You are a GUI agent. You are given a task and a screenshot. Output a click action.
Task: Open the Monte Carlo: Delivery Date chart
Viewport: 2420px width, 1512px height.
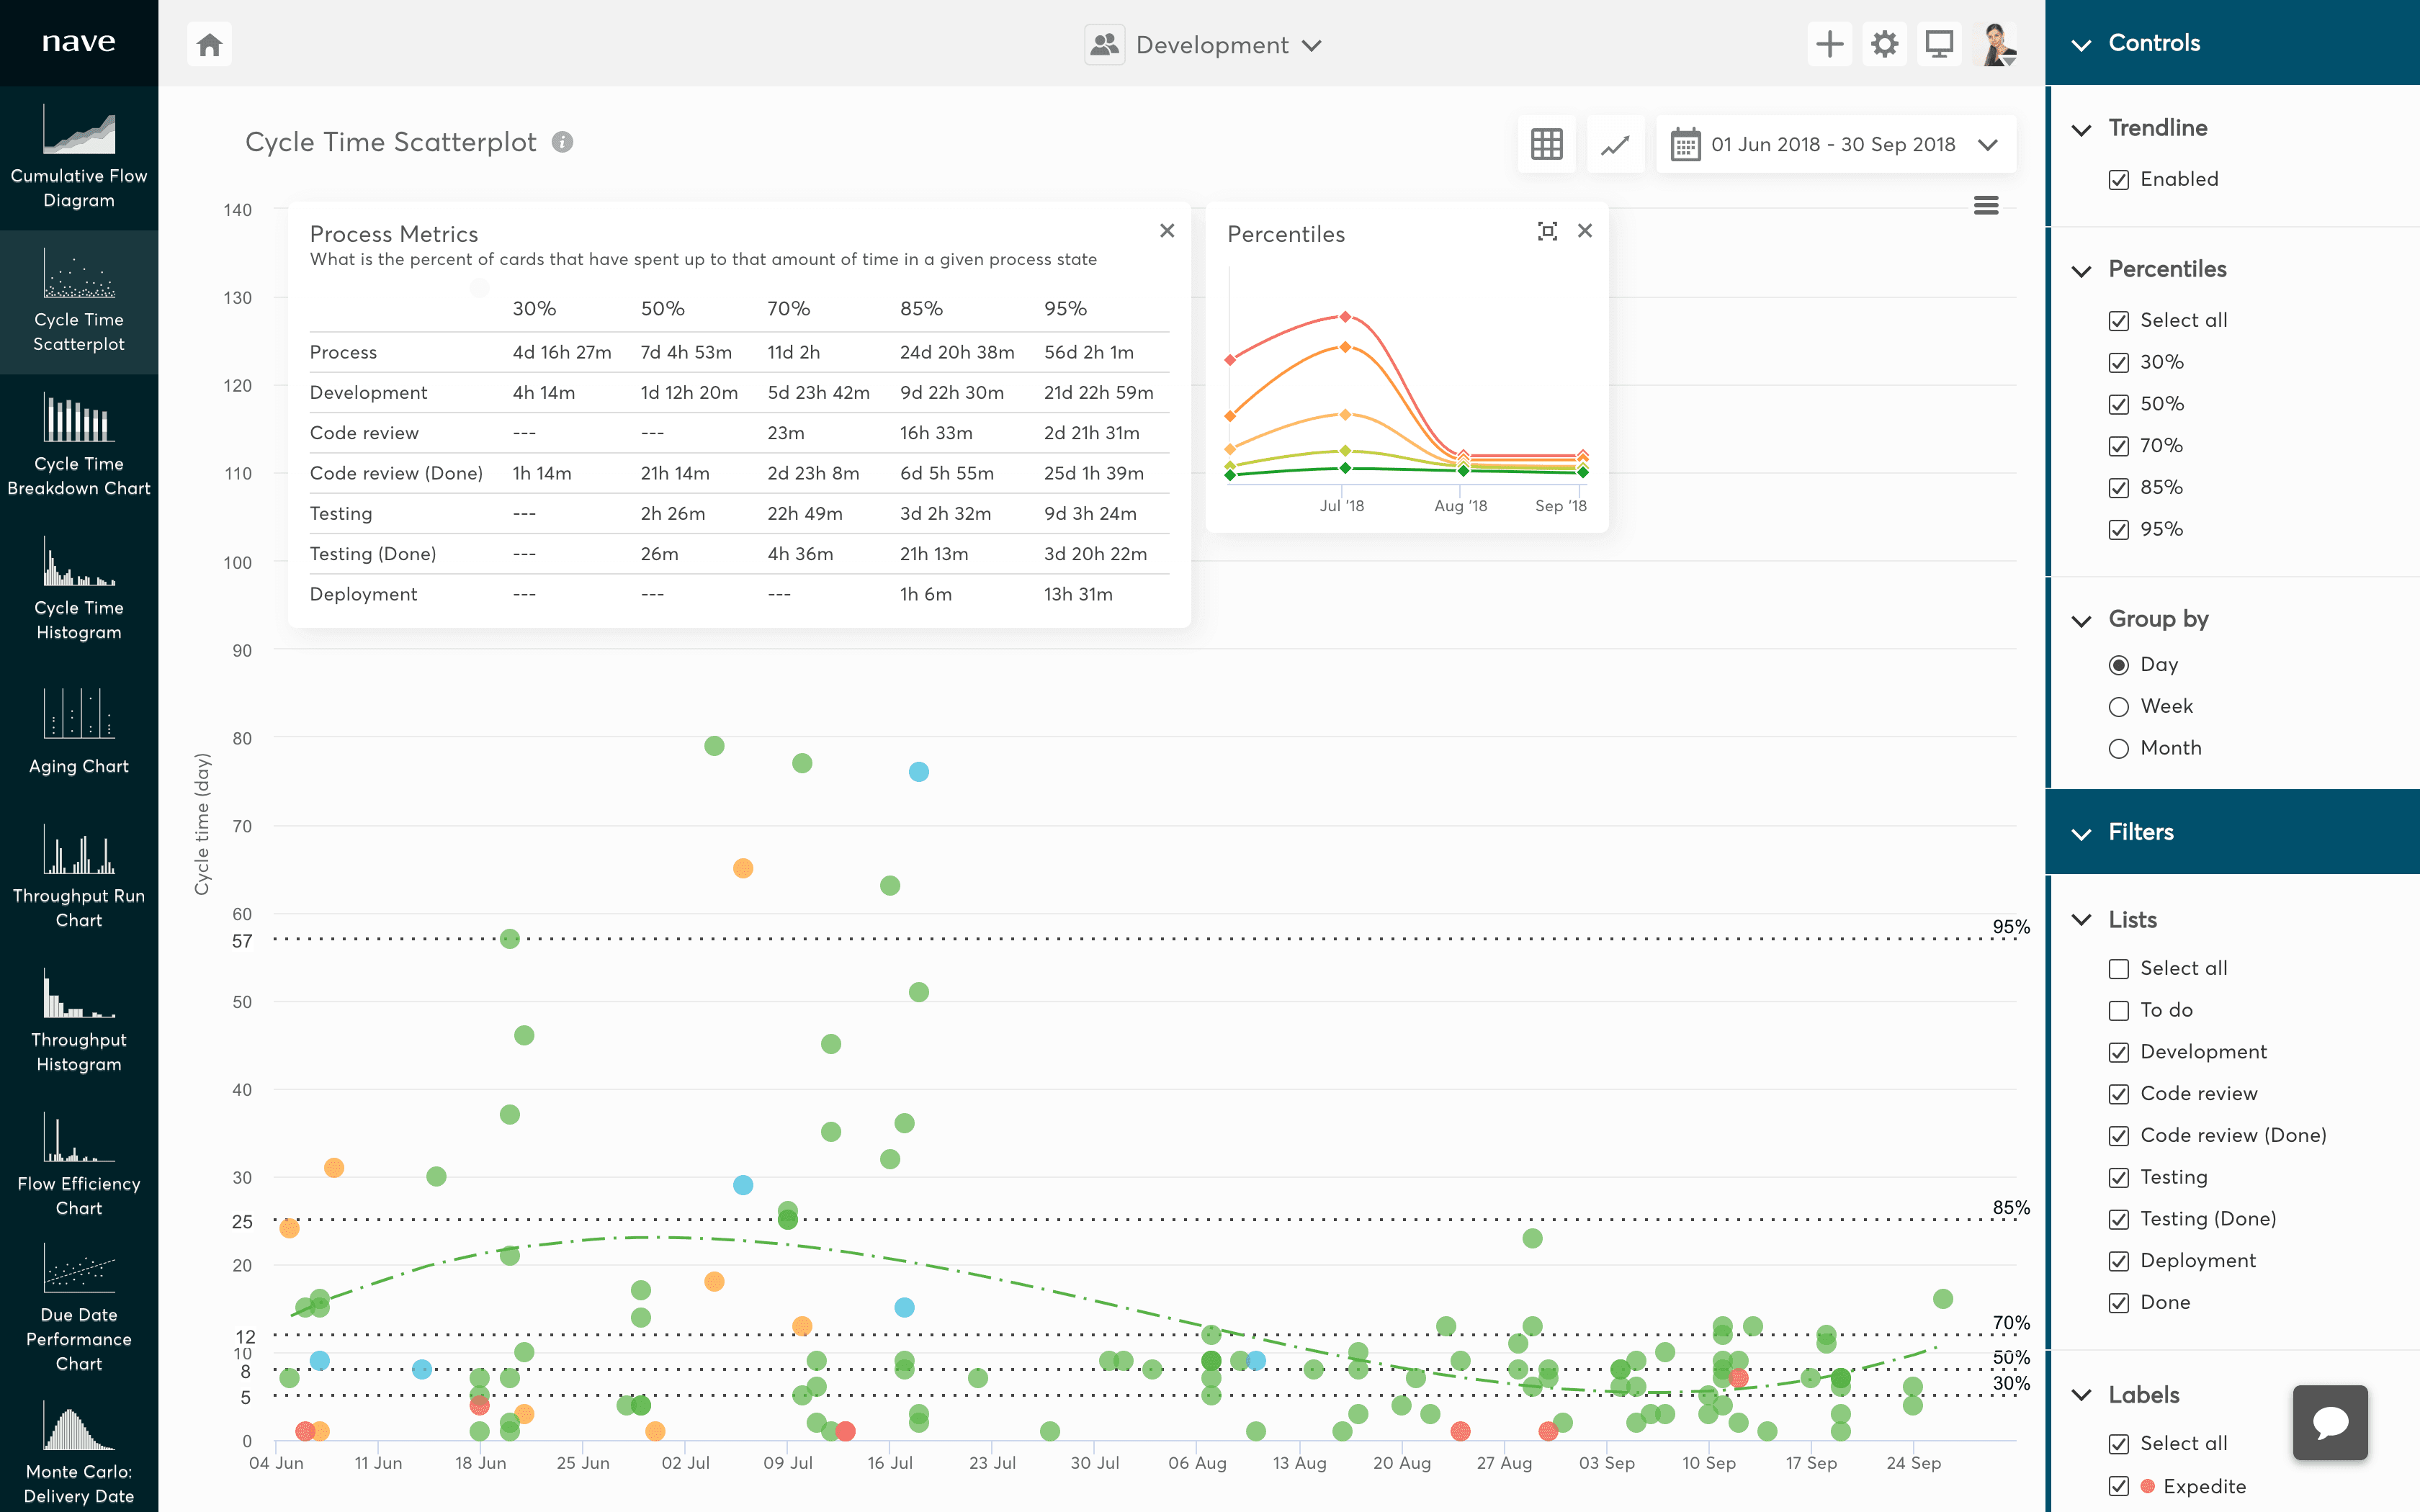pos(78,1445)
